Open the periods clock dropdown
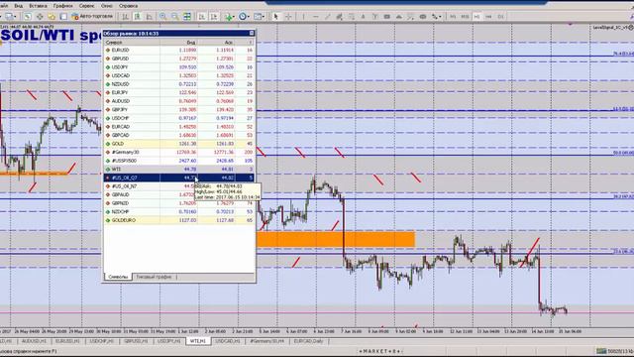Viewport: 634px width, 357px height. click(x=244, y=16)
